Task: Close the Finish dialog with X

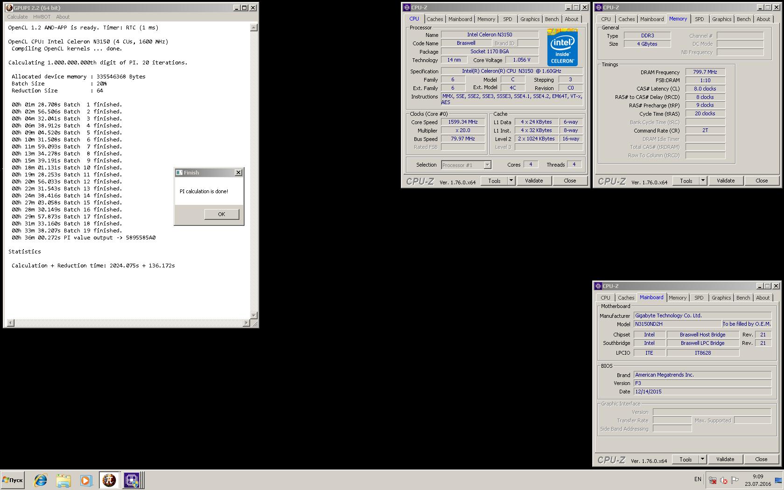Action: [x=238, y=173]
